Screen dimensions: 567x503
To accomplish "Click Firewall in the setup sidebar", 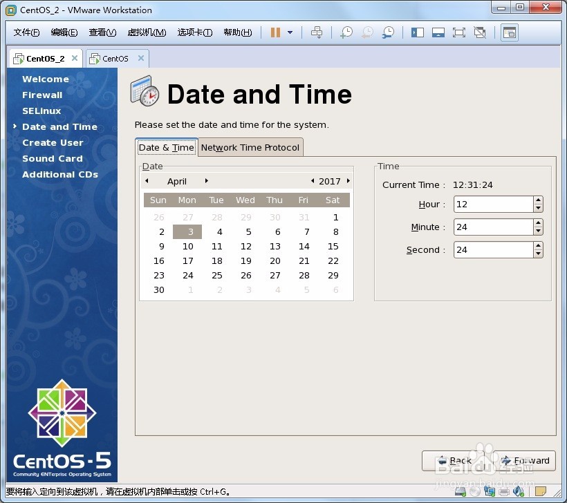I will coord(42,95).
